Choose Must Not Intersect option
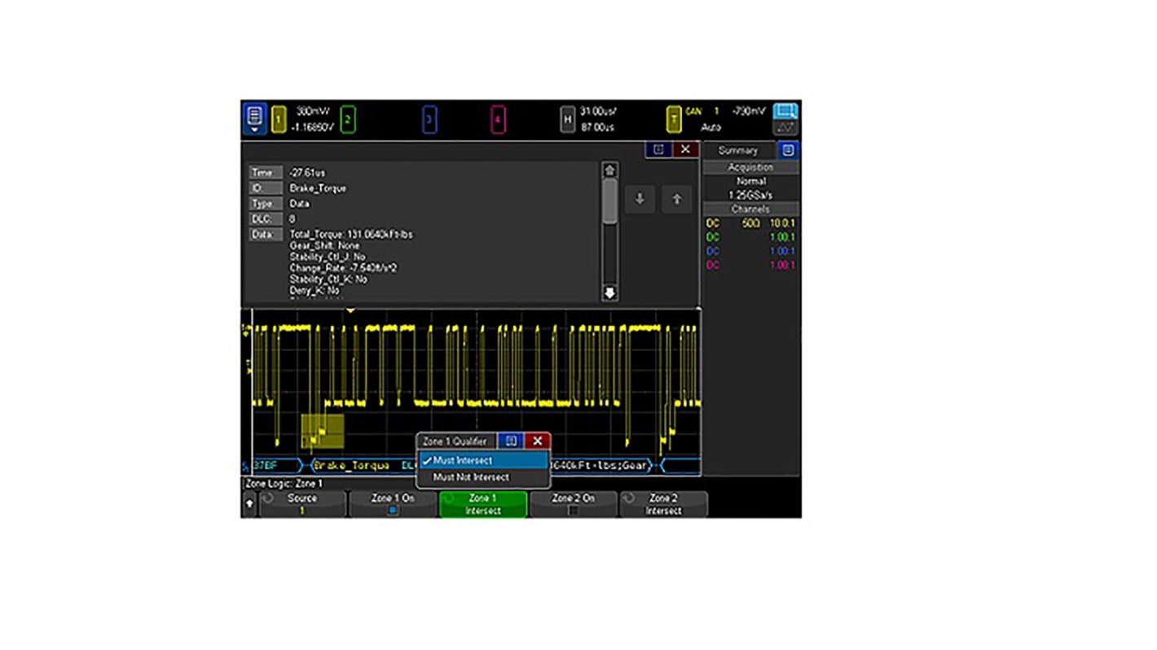Screen dimensions: 1157x650 483,477
